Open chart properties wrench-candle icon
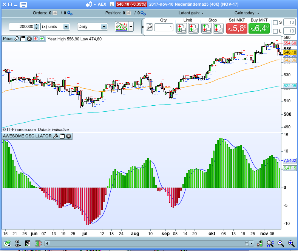298x251 pixels. point(259,243)
